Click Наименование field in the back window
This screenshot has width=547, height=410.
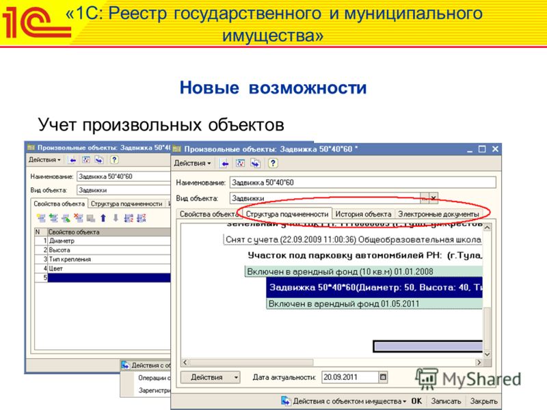coord(124,176)
